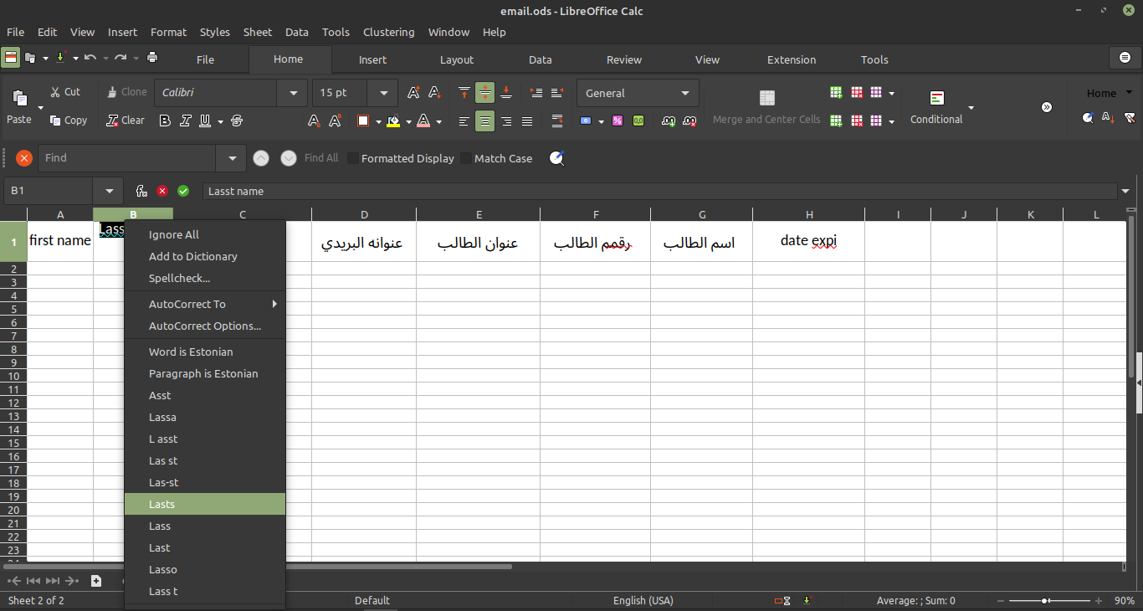This screenshot has height=611, width=1143.
Task: Select 'Last' spelling suggestion
Action: tap(159, 547)
